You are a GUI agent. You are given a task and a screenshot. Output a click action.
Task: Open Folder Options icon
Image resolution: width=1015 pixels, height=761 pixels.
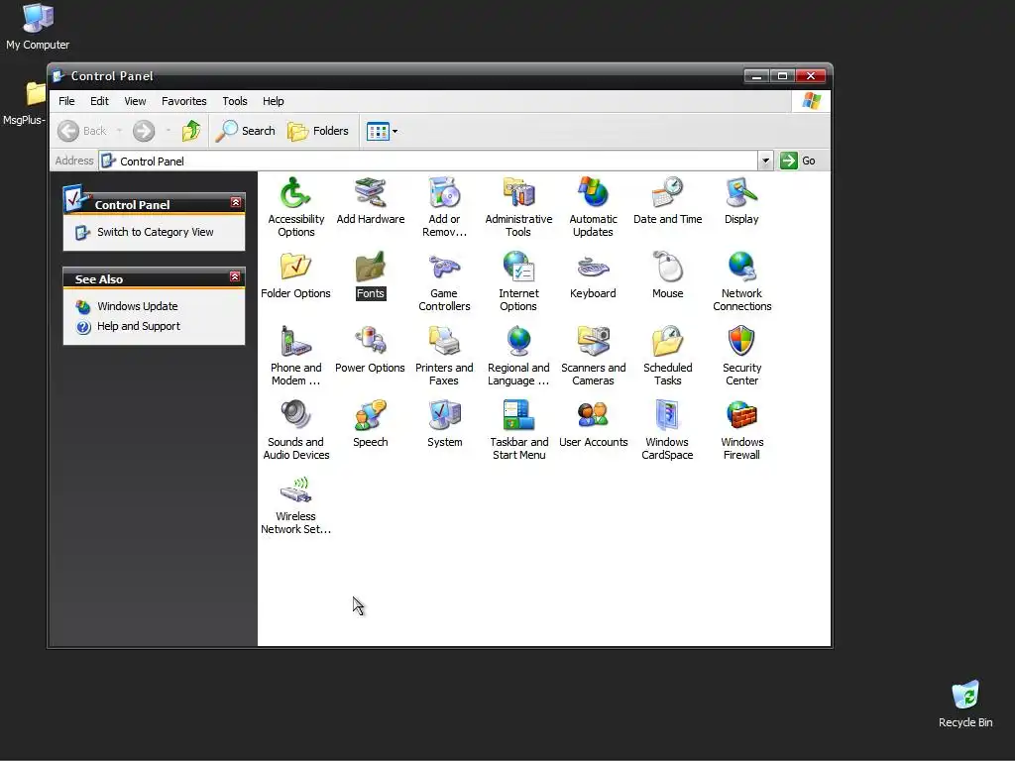click(295, 268)
